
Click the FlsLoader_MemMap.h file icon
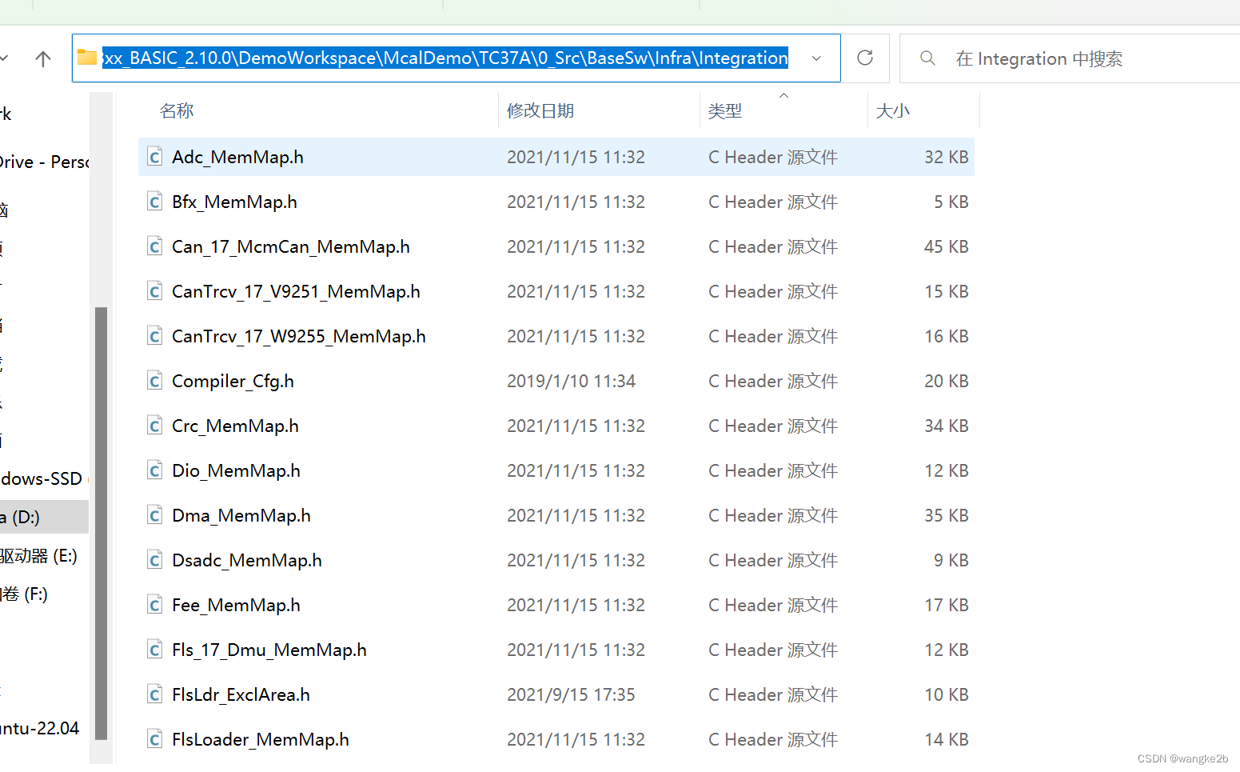click(155, 739)
